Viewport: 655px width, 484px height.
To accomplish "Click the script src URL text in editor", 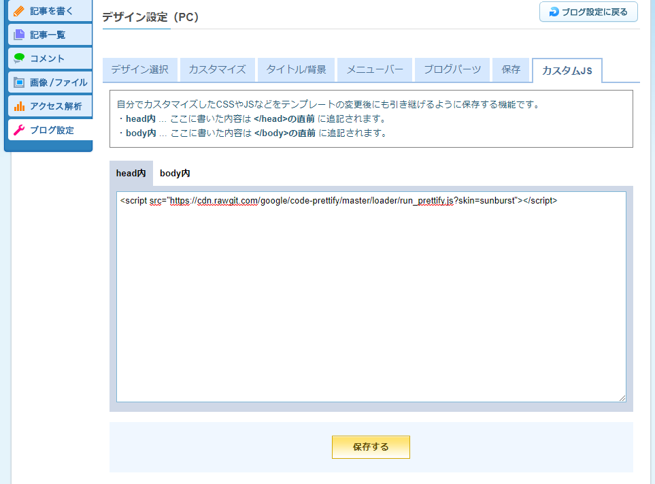I will 344,201.
